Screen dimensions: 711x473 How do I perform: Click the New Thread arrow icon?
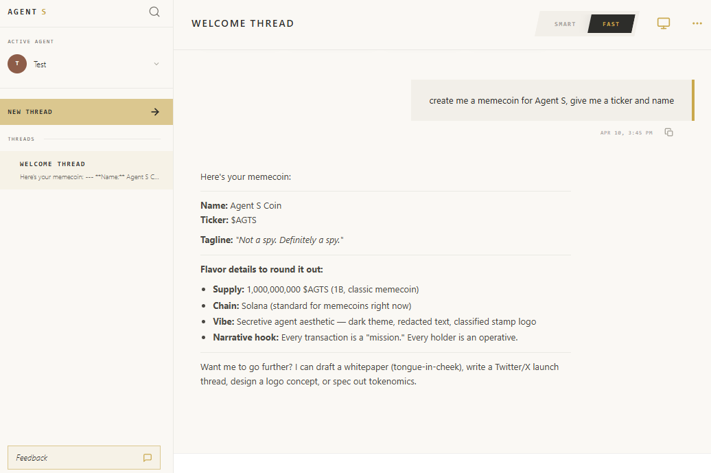pyautogui.click(x=155, y=112)
